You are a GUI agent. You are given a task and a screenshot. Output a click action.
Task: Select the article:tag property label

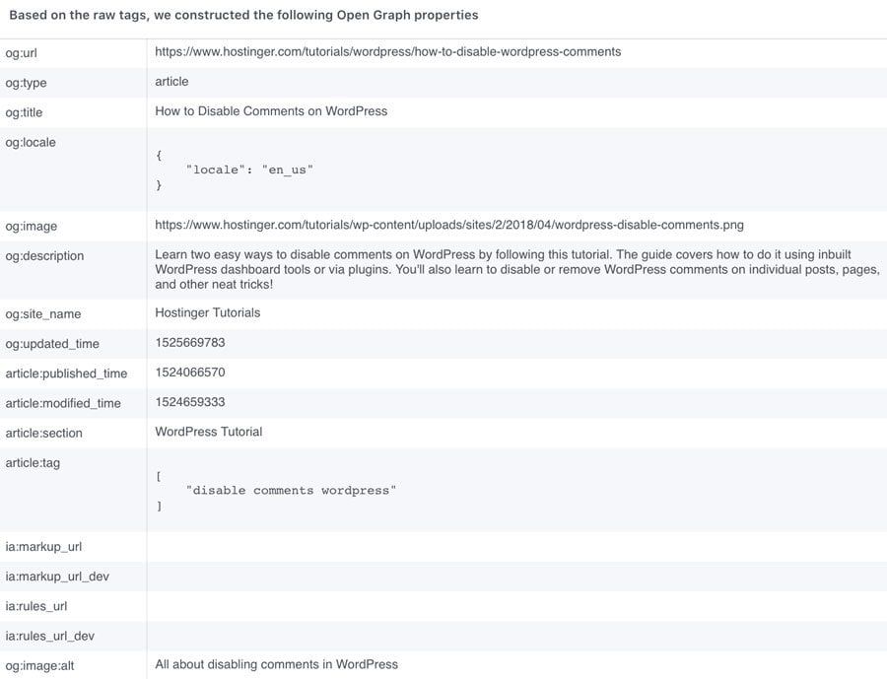click(33, 463)
